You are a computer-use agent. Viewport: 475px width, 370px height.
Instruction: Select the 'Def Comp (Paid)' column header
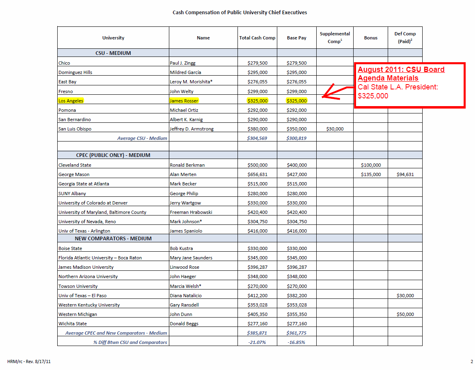coord(405,37)
